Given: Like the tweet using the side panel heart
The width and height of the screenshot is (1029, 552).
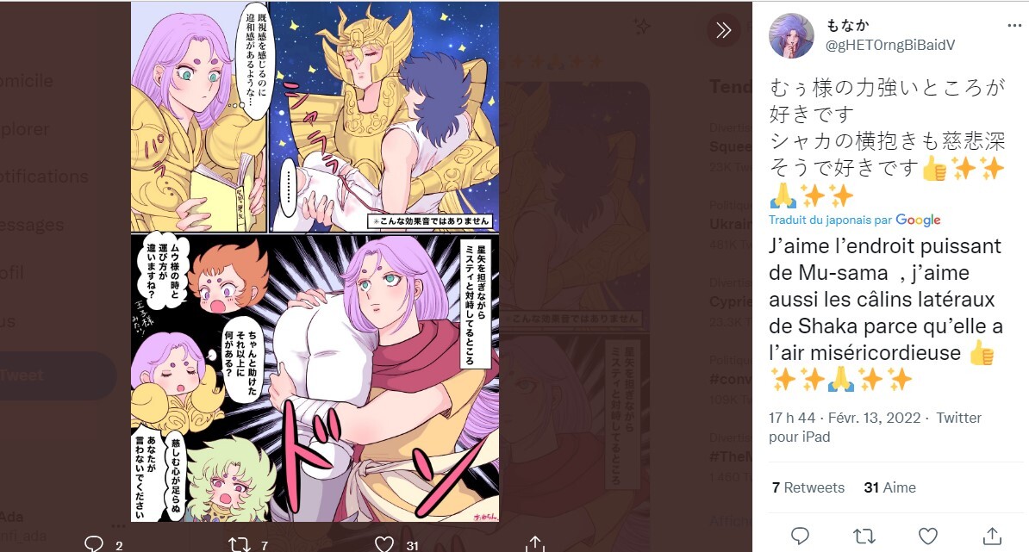Looking at the screenshot, I should 927,536.
